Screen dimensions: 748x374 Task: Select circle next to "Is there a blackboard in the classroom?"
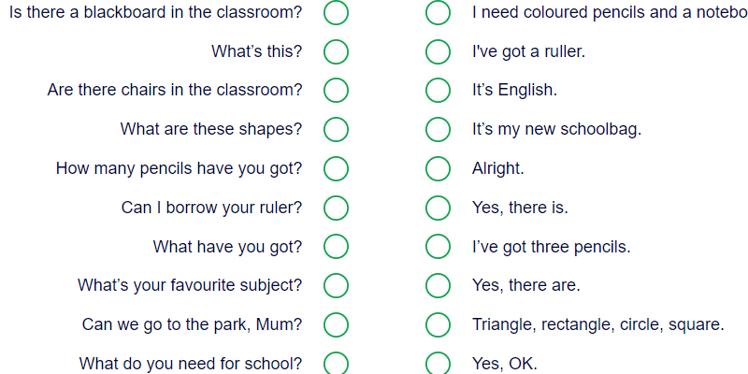[337, 13]
